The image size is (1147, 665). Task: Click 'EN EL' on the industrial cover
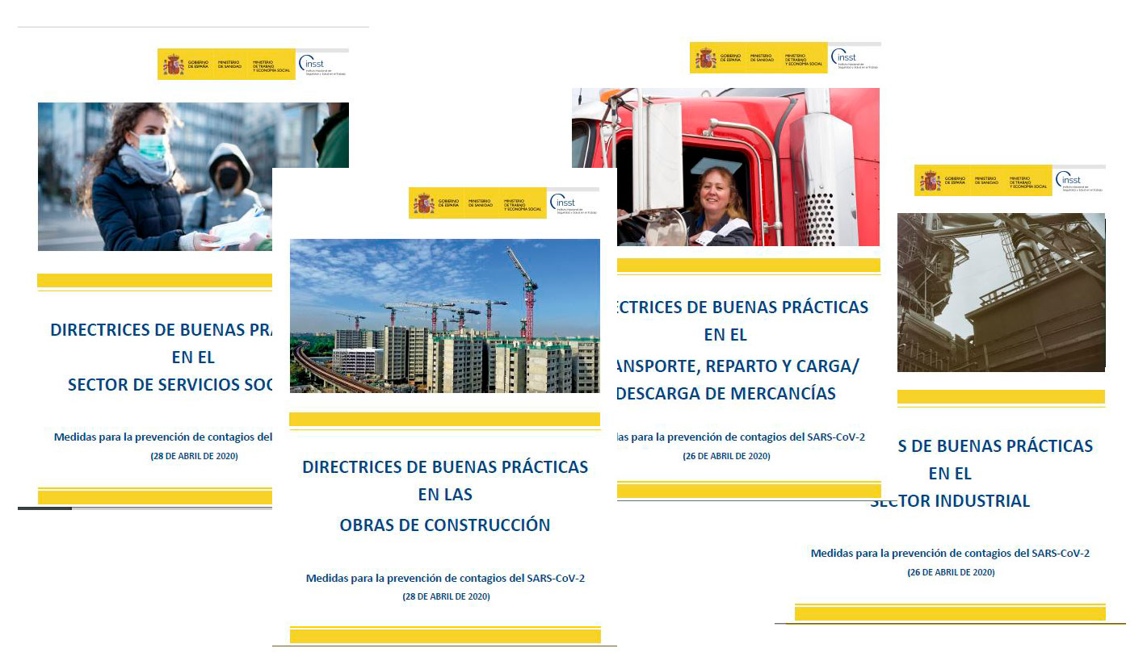pyautogui.click(x=950, y=473)
